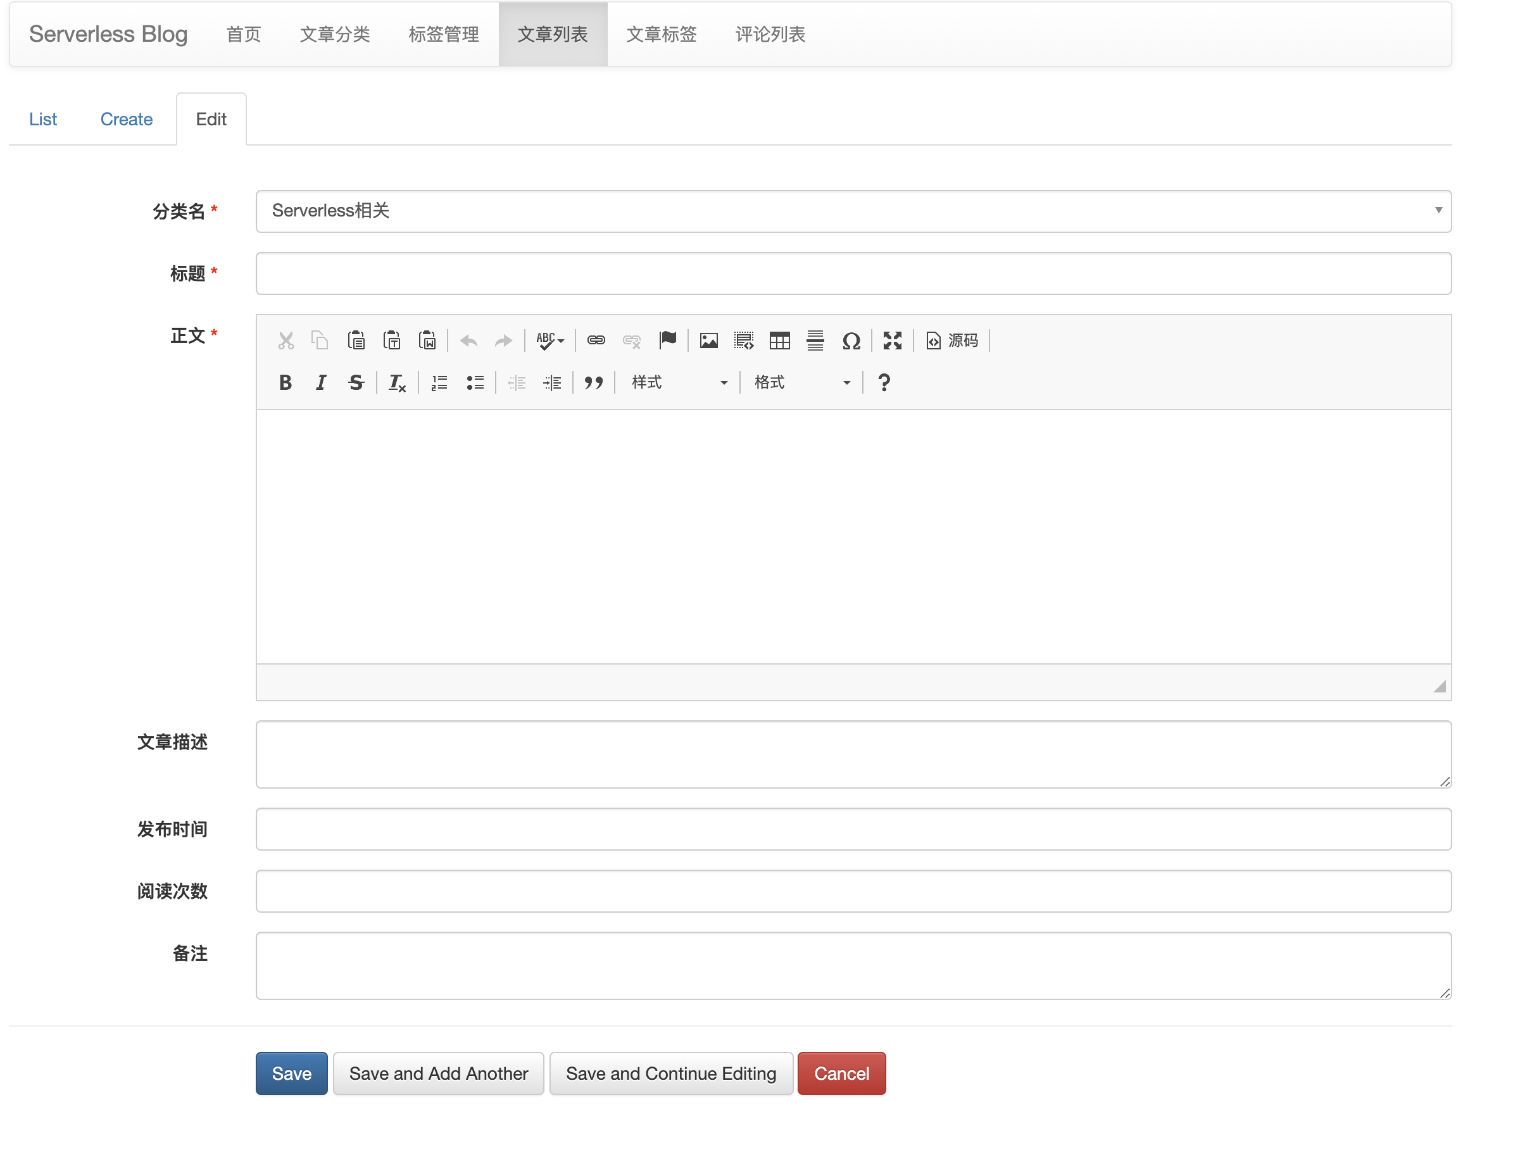Click the Insert Image icon

coord(708,341)
